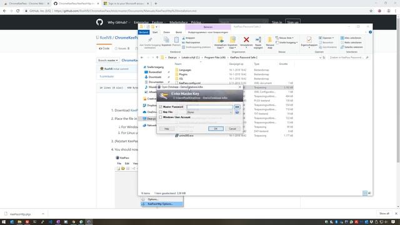This screenshot has width=400, height=225.
Task: Click Alles selecteren in ribbon
Action: tap(351, 38)
